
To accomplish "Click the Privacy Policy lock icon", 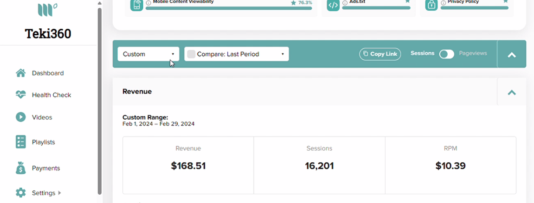I will [431, 5].
